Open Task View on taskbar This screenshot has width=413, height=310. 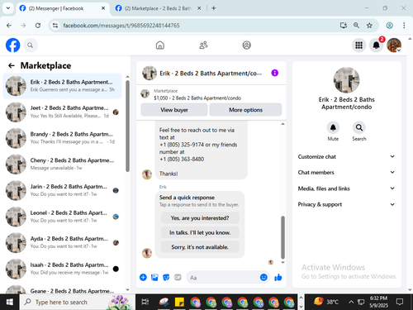[145, 302]
